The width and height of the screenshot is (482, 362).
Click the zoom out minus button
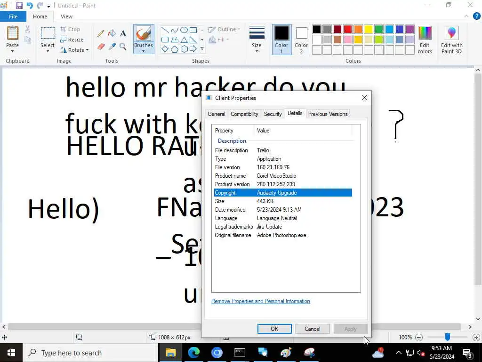[x=418, y=337]
